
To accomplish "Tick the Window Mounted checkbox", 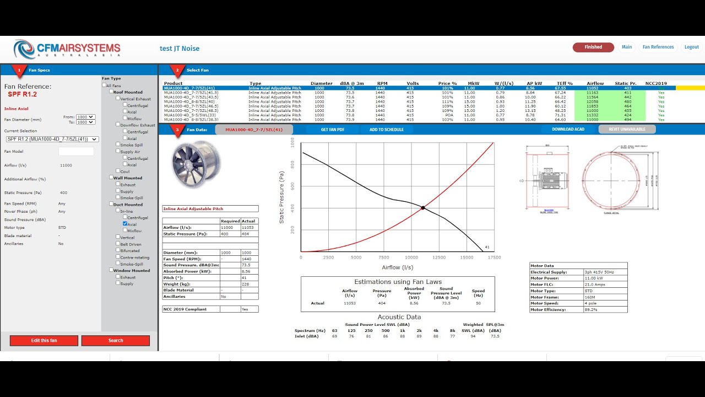I will 111,270.
